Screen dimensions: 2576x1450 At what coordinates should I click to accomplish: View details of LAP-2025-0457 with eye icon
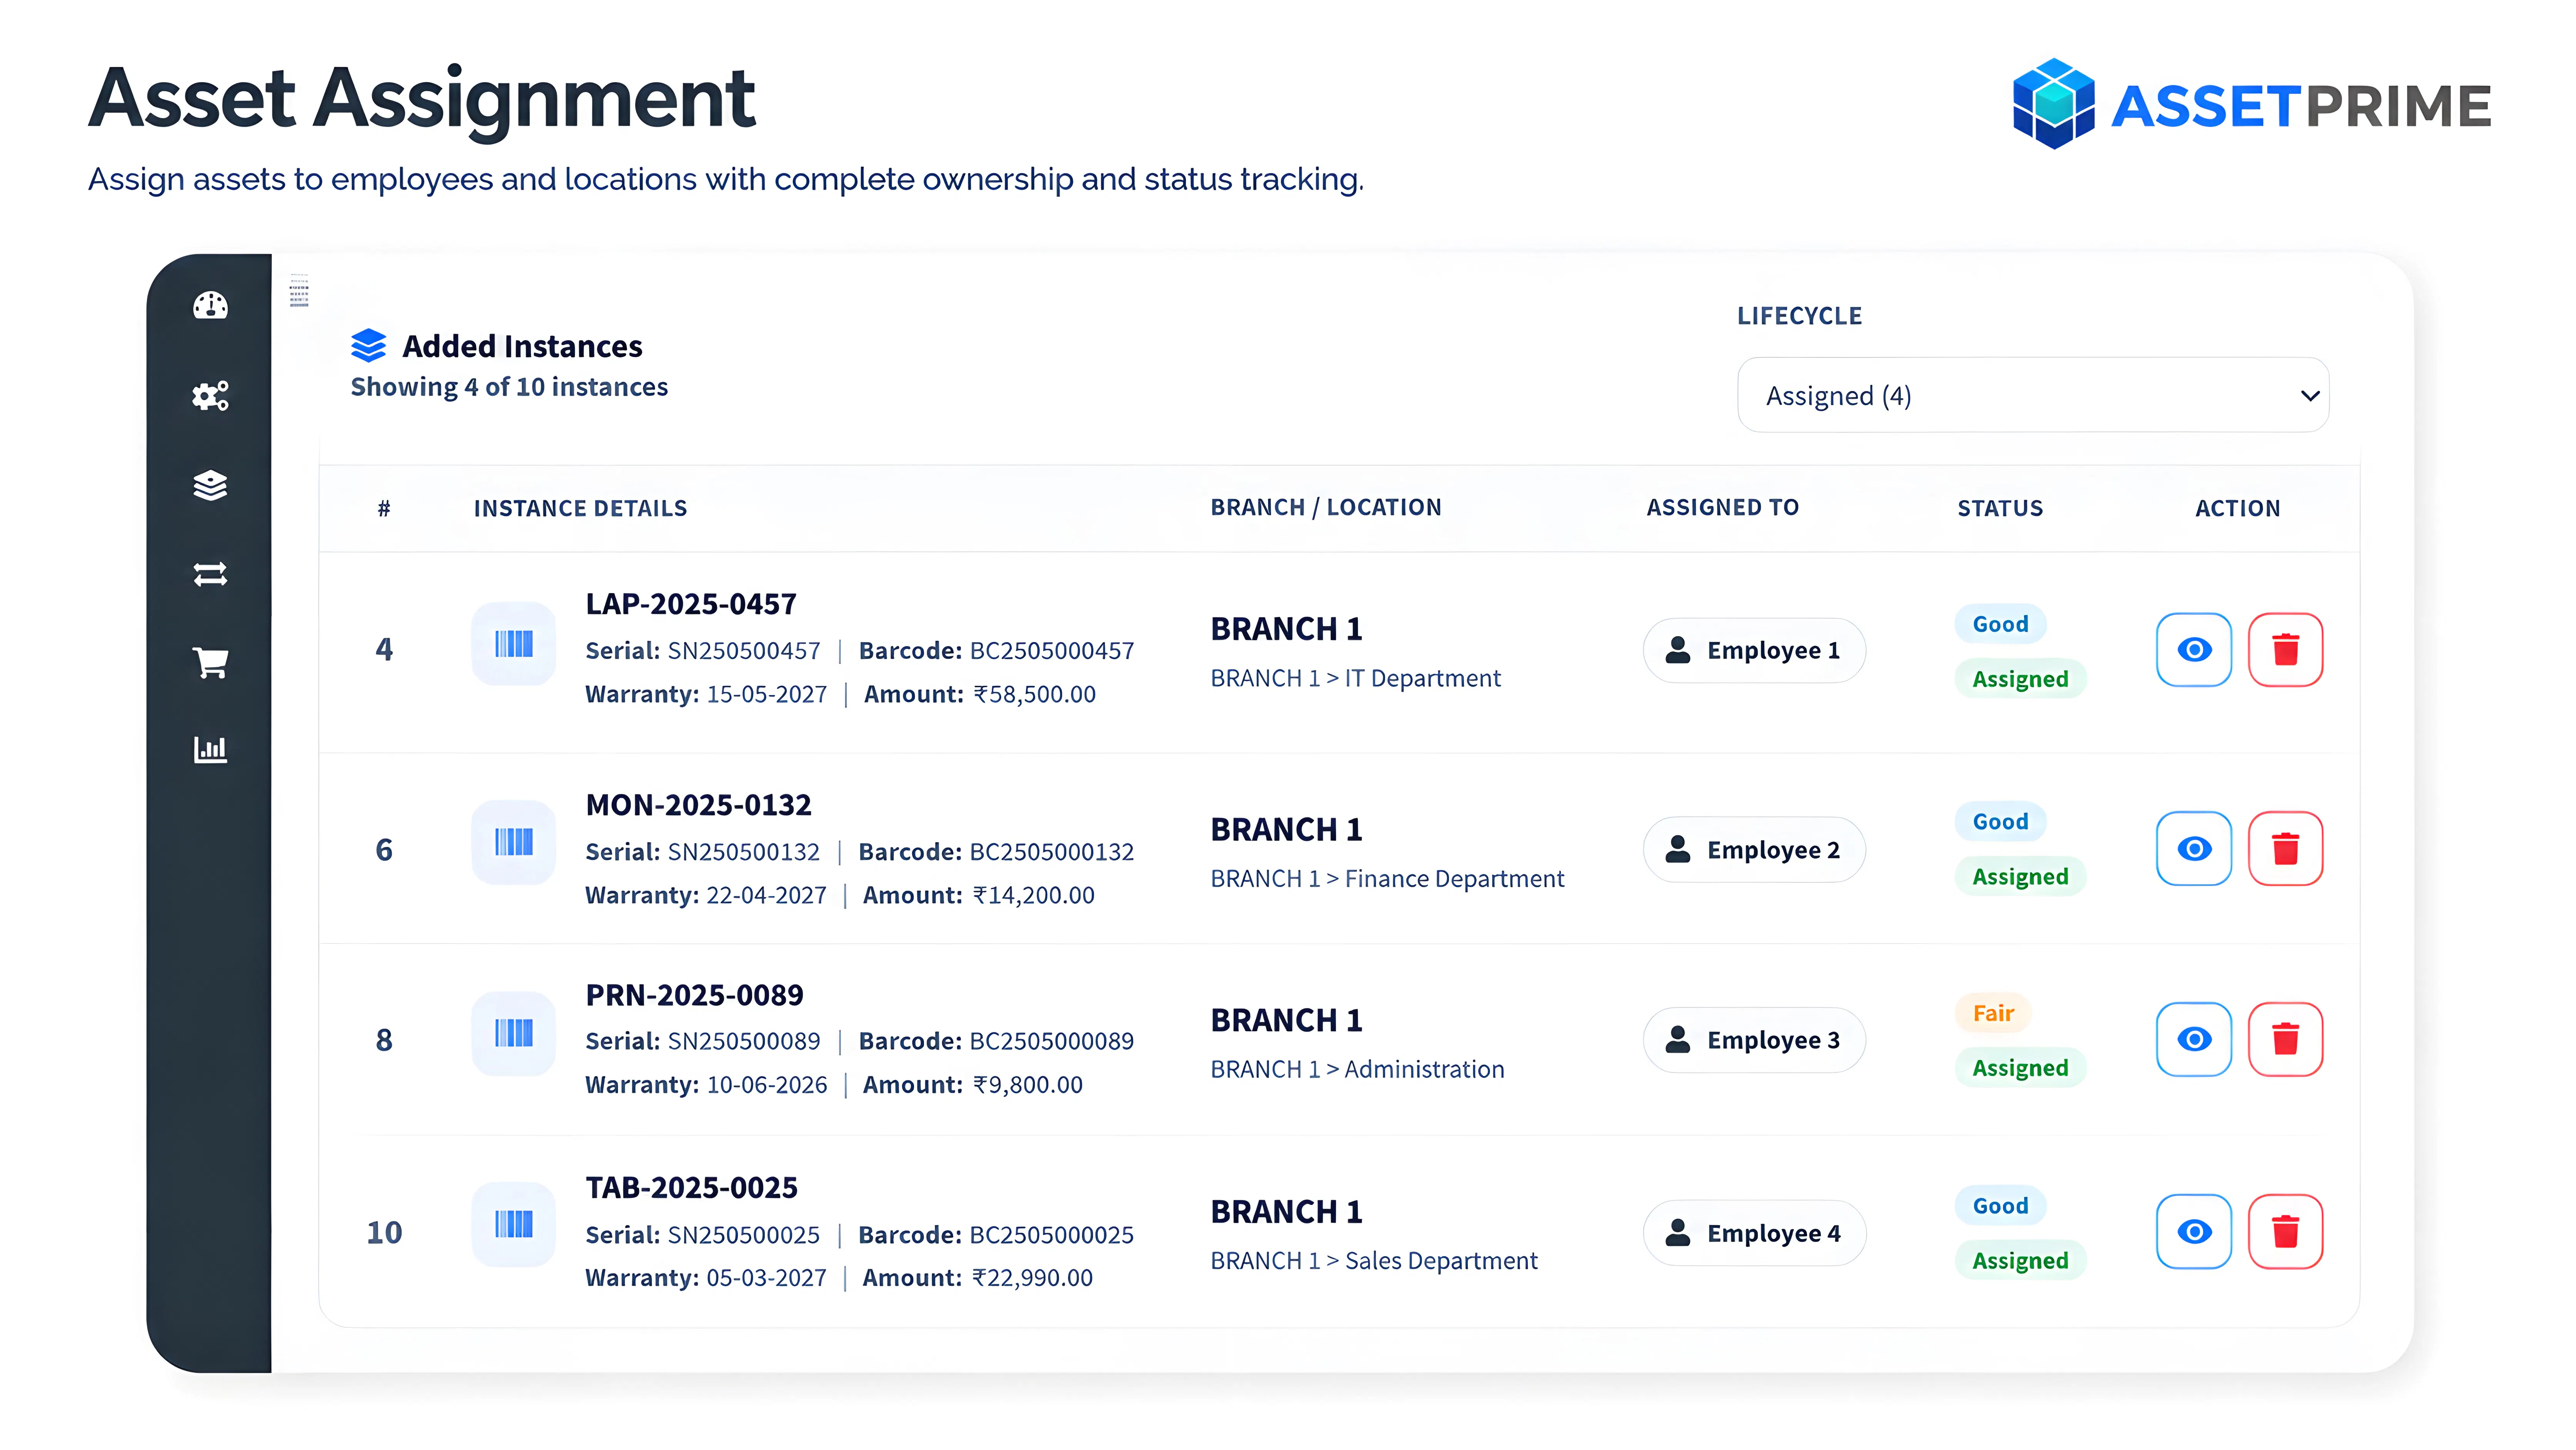(x=2194, y=650)
